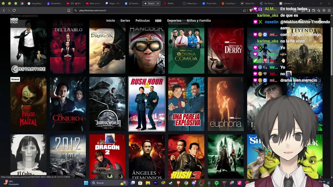
Task: Open File Explorer from taskbar
Action: click(x=148, y=183)
